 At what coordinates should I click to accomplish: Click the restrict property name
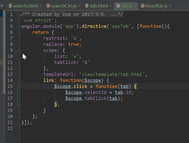54,38
